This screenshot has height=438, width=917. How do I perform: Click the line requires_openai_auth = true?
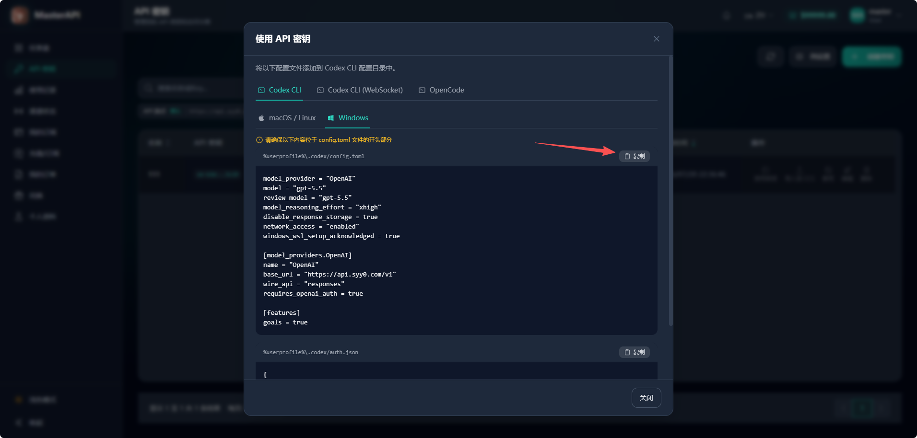click(313, 293)
